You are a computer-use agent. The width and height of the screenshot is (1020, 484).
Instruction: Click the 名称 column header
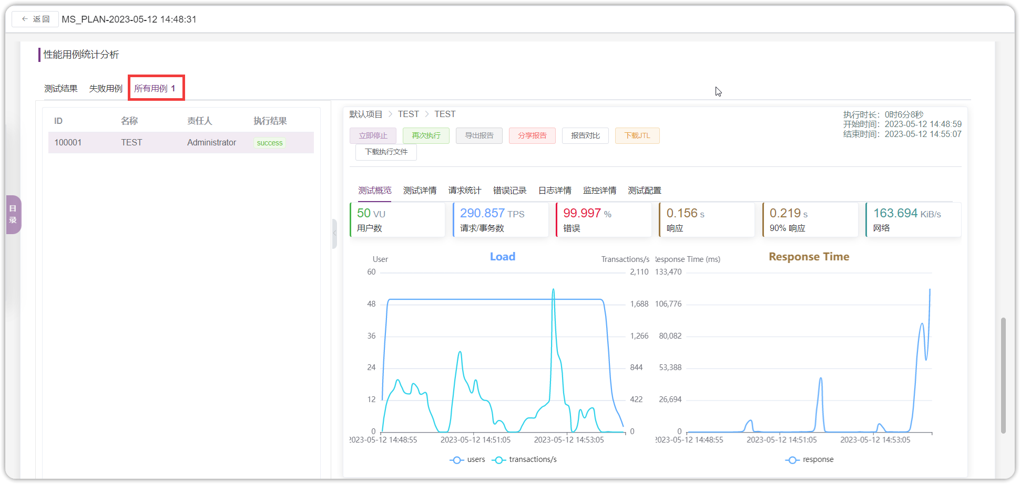coord(129,121)
